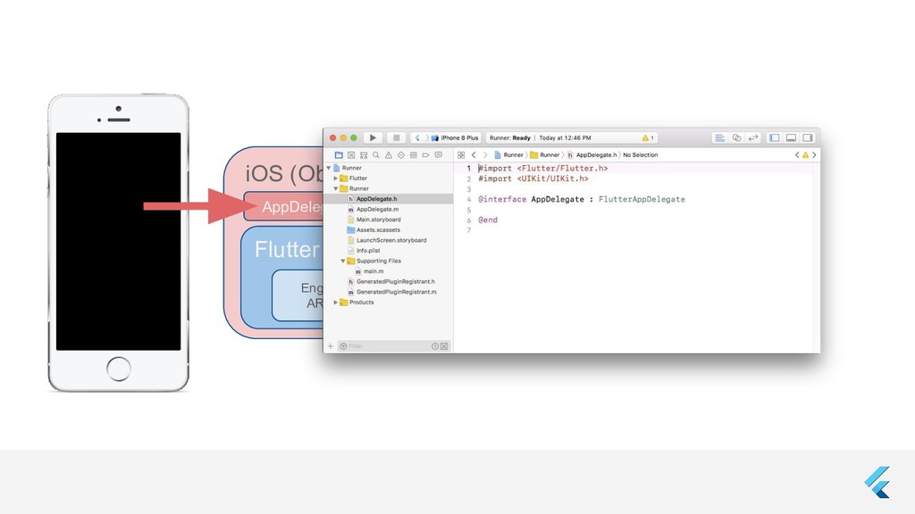Show the Find navigator tab
915x514 pixels.
pyautogui.click(x=376, y=155)
